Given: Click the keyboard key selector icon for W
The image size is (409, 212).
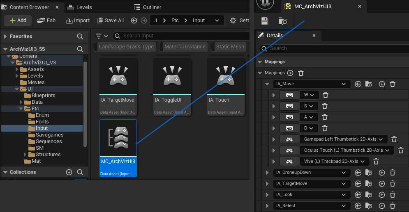Looking at the screenshot, I should (x=289, y=95).
